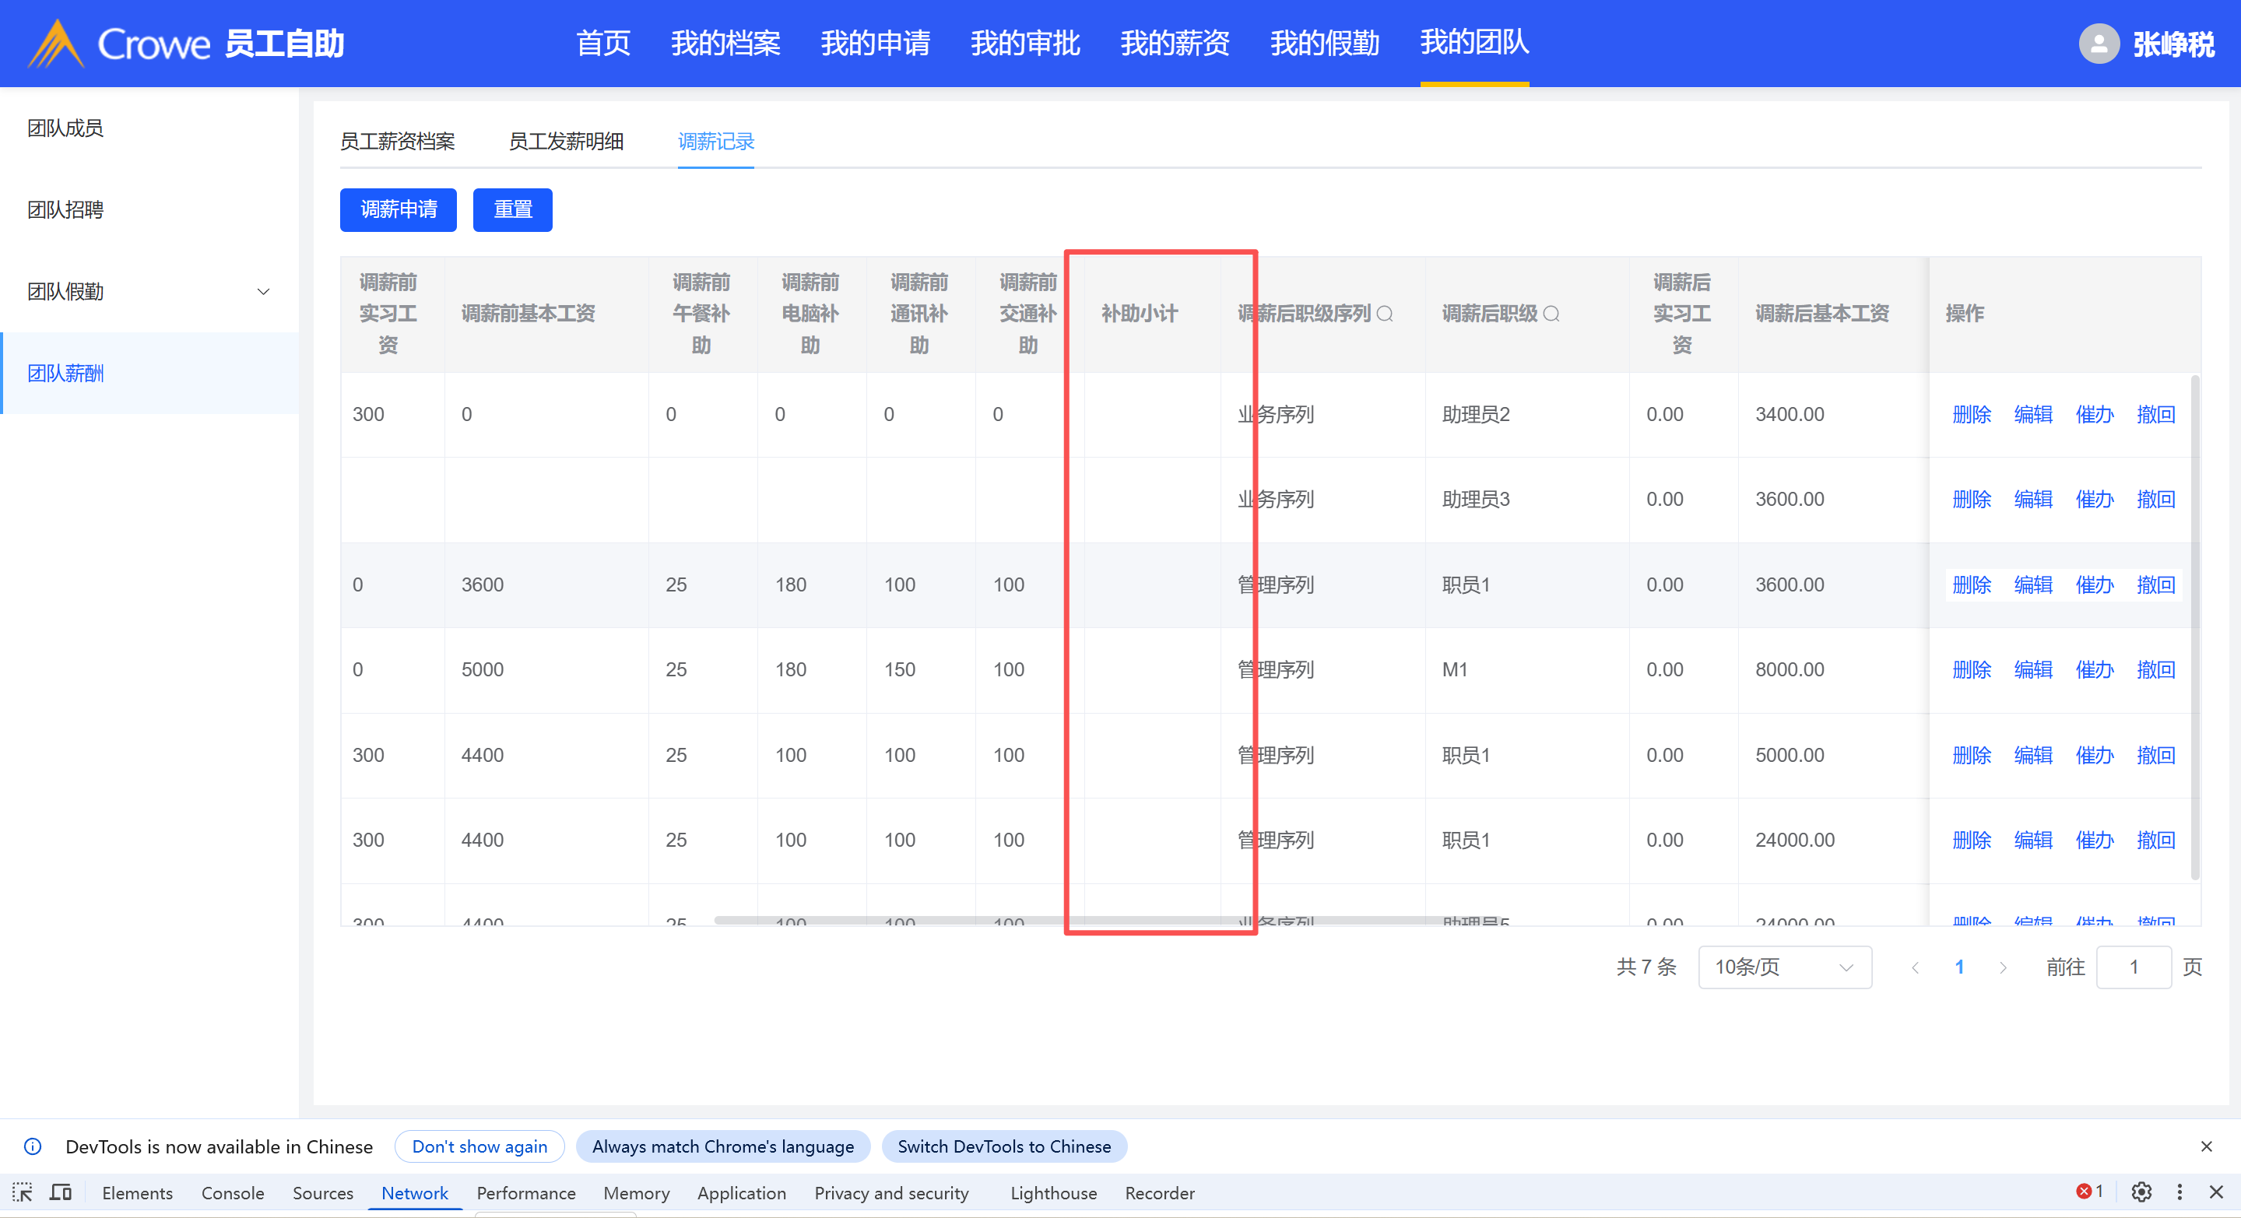Toggle the device toolbar icon

tap(61, 1192)
